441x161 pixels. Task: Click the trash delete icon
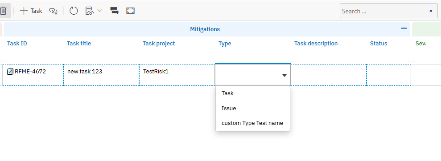[x=4, y=11]
